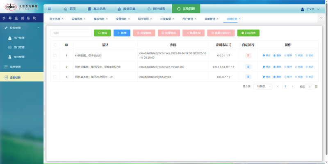Click 删除 delete for task ID 3
The width and height of the screenshot is (328, 164).
(277, 77)
